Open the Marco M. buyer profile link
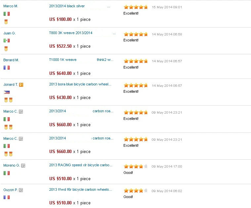The height and width of the screenshot is (208, 251). point(11,6)
